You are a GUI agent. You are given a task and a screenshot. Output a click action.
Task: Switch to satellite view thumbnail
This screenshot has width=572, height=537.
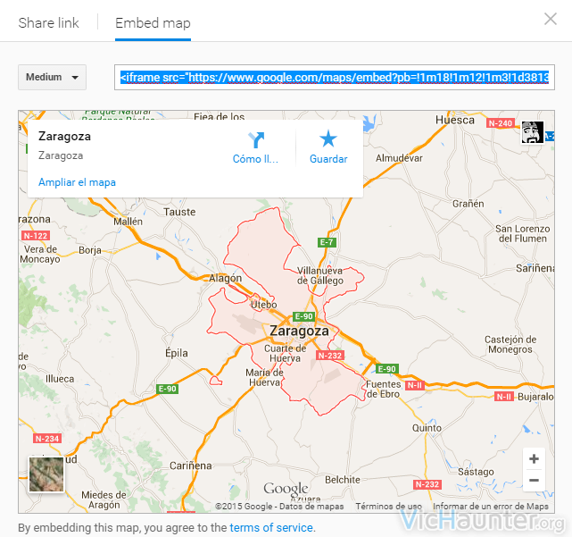(46, 474)
